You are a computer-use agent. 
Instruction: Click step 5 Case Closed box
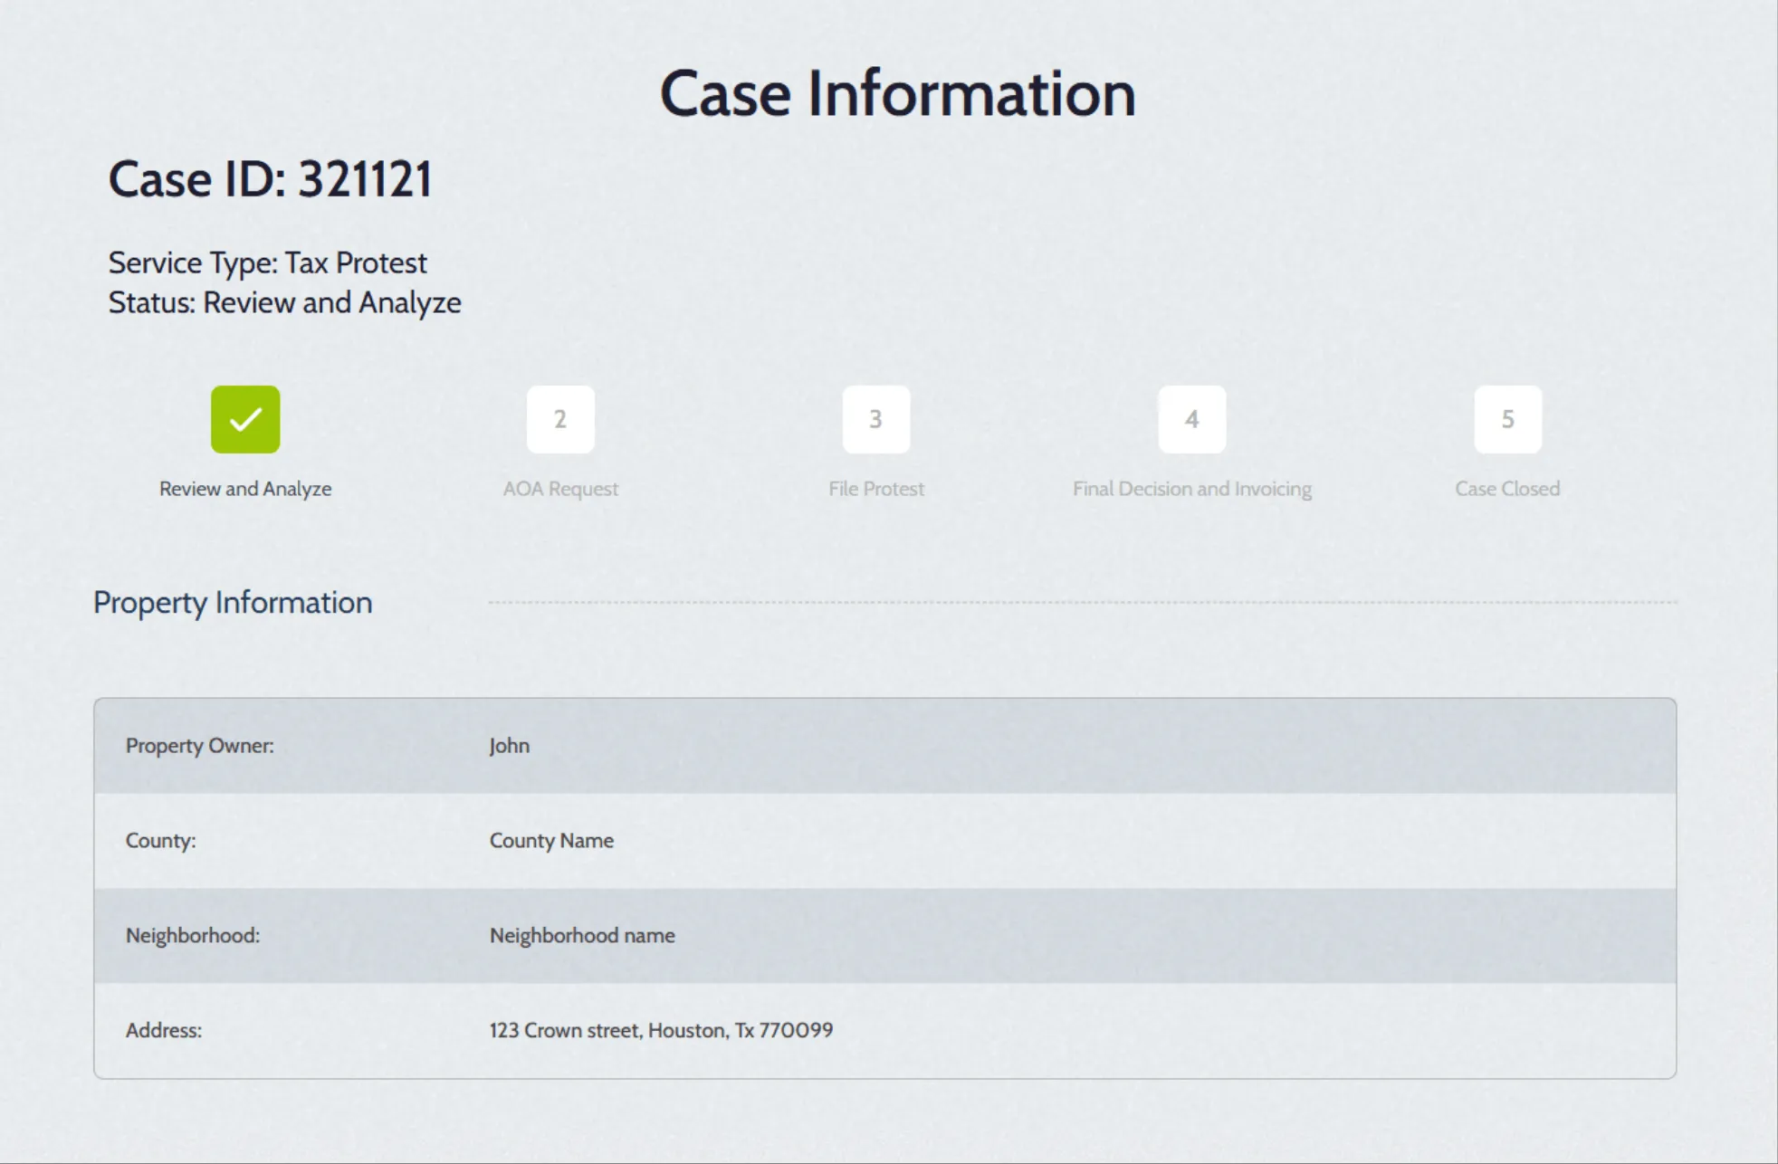coord(1507,419)
